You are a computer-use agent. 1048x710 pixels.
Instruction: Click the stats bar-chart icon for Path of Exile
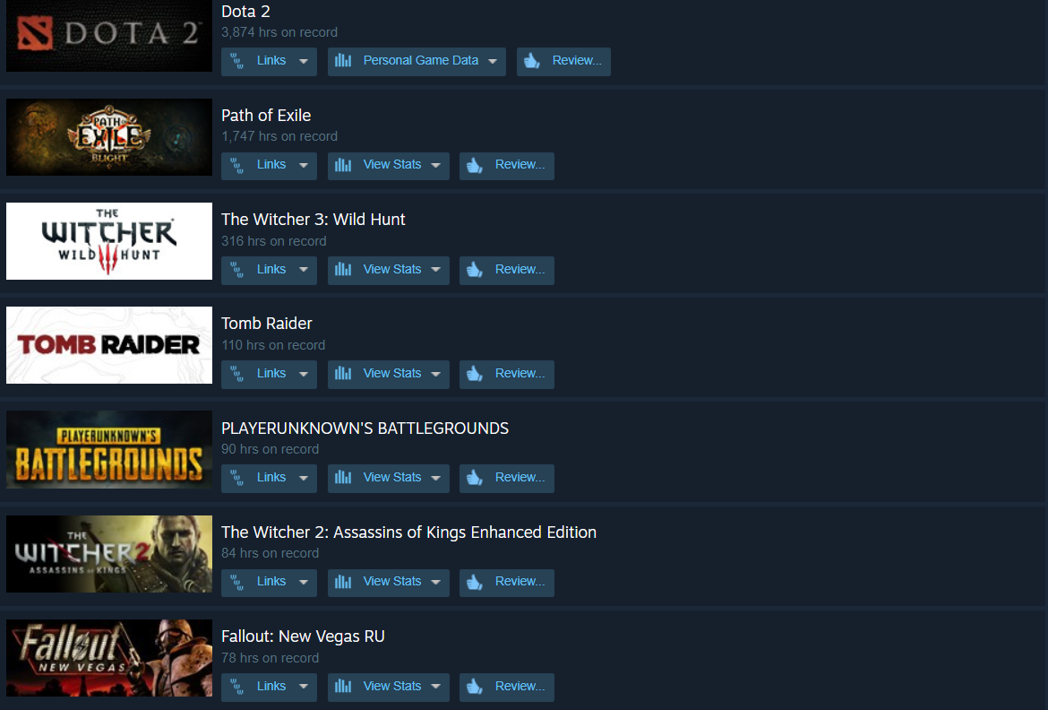[343, 165]
